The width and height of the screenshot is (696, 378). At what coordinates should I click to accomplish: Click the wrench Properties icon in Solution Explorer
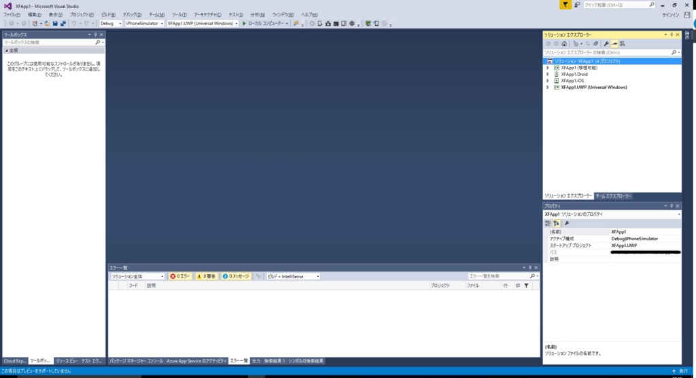[606, 44]
